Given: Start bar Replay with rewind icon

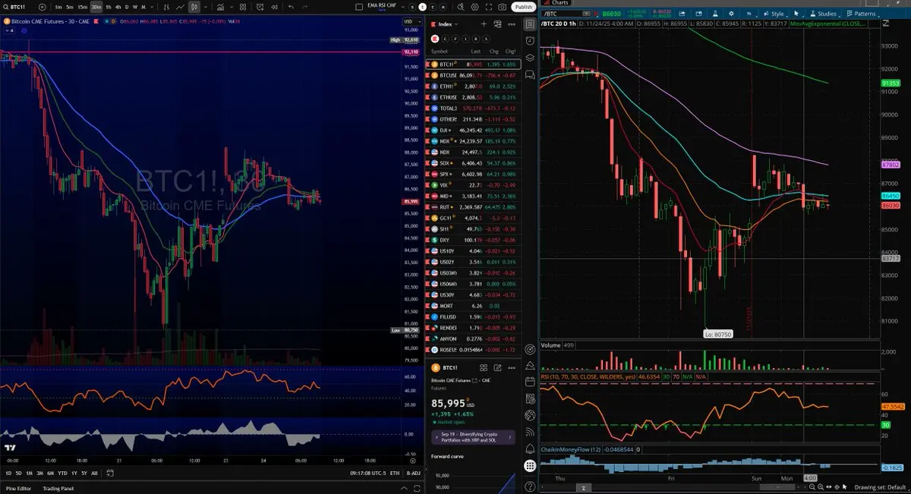Looking at the screenshot, I should [274, 7].
